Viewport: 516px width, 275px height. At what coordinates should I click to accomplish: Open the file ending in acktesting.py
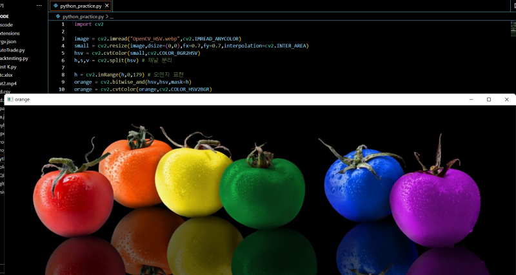(14, 59)
